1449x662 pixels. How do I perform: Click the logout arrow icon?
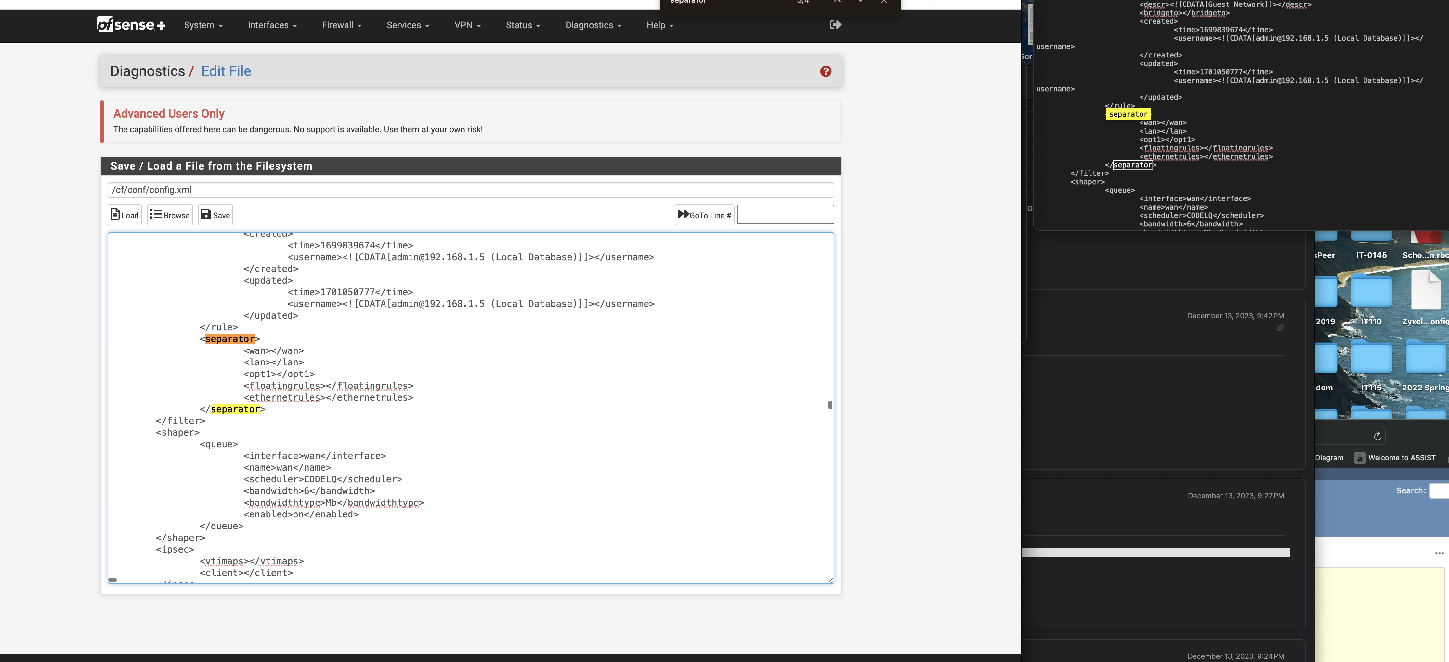(835, 24)
